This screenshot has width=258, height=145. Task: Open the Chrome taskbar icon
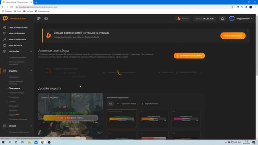tap(42, 142)
